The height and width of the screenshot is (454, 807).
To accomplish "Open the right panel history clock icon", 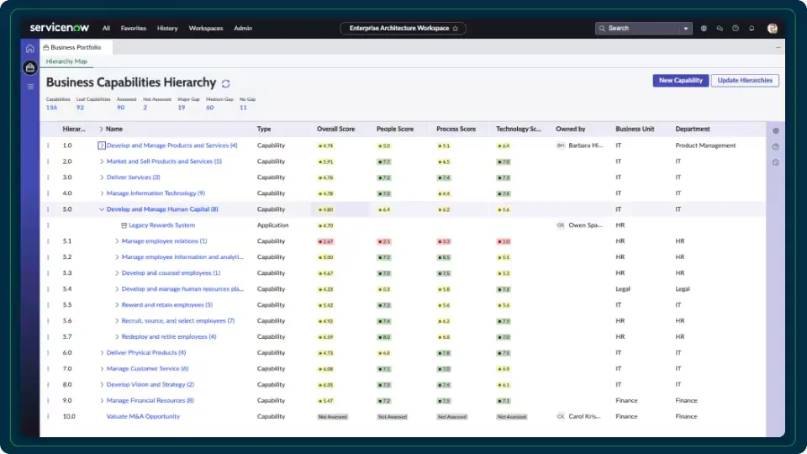I will 776,146.
